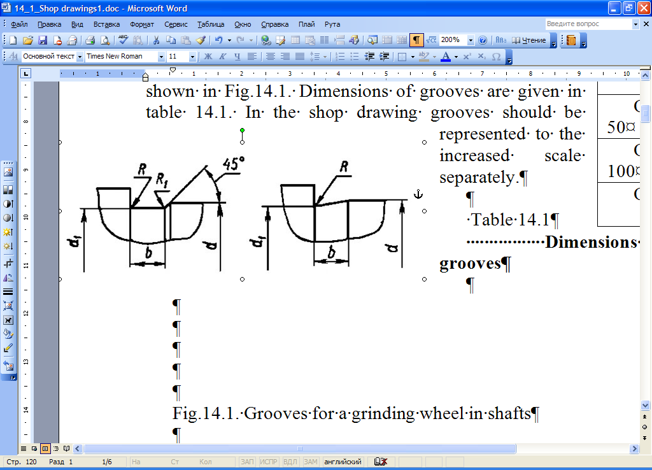The height and width of the screenshot is (470, 652).
Task: Align the text to the center
Action: pos(270,57)
